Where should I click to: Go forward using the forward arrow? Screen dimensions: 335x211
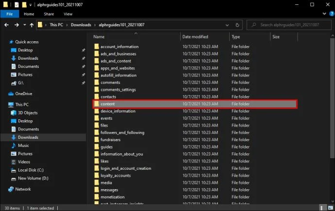pyautogui.click(x=17, y=25)
